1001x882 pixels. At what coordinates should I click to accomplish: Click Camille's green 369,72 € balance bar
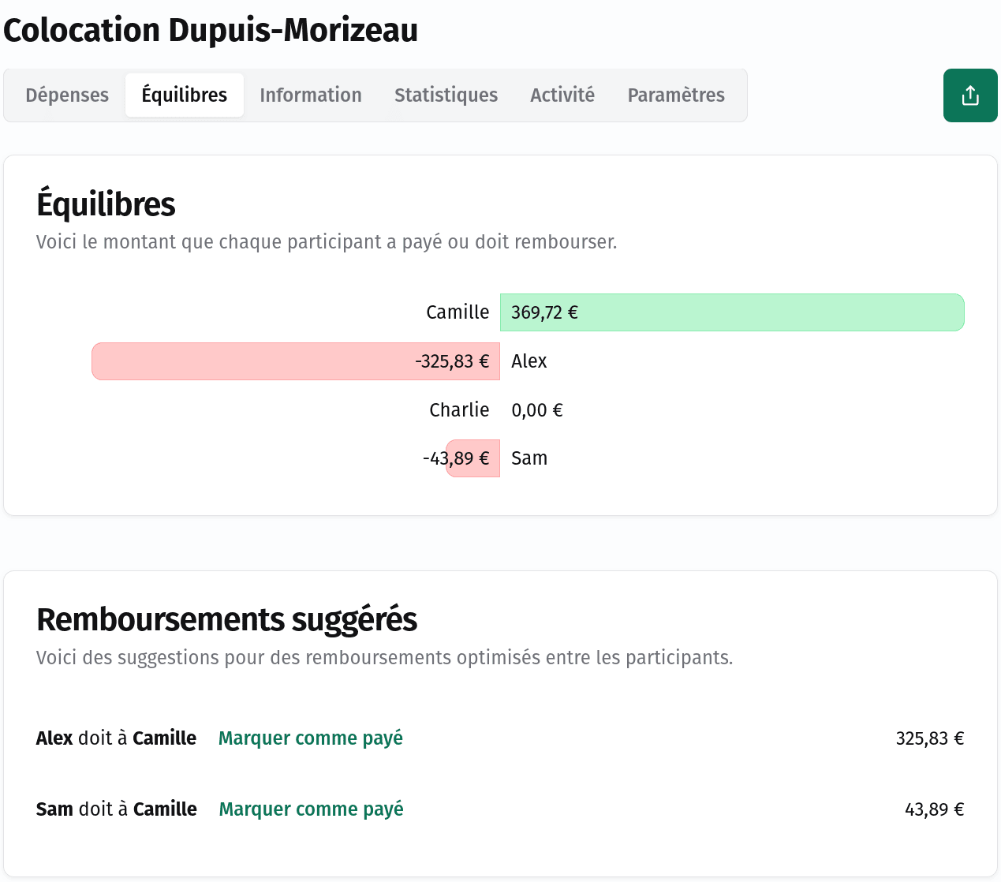tap(731, 312)
